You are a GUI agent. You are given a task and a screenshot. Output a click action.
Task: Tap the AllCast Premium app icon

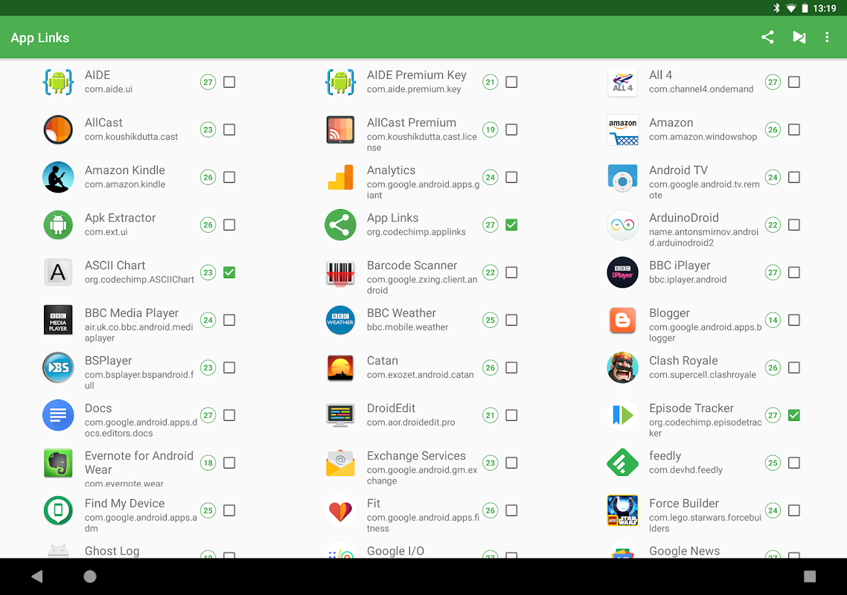click(340, 129)
